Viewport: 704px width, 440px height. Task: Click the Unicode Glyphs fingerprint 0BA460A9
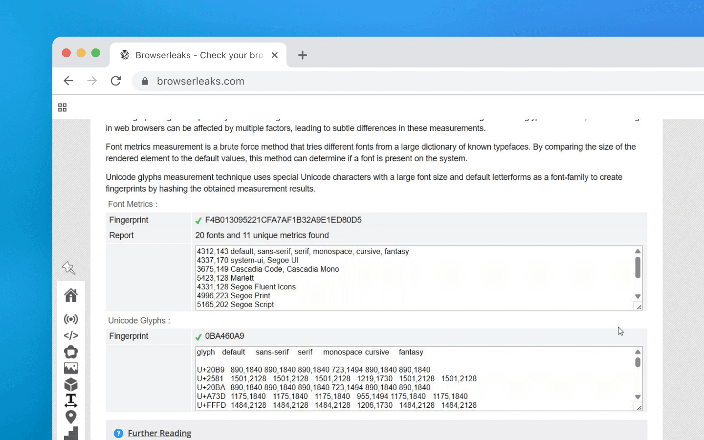[x=224, y=336]
